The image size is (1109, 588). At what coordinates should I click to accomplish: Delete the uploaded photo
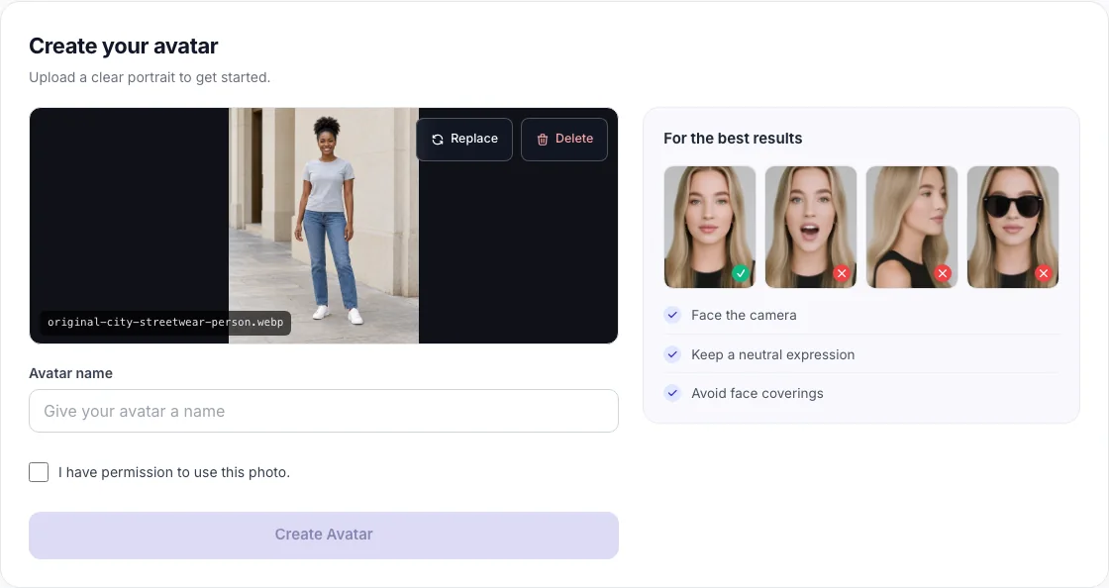[564, 140]
